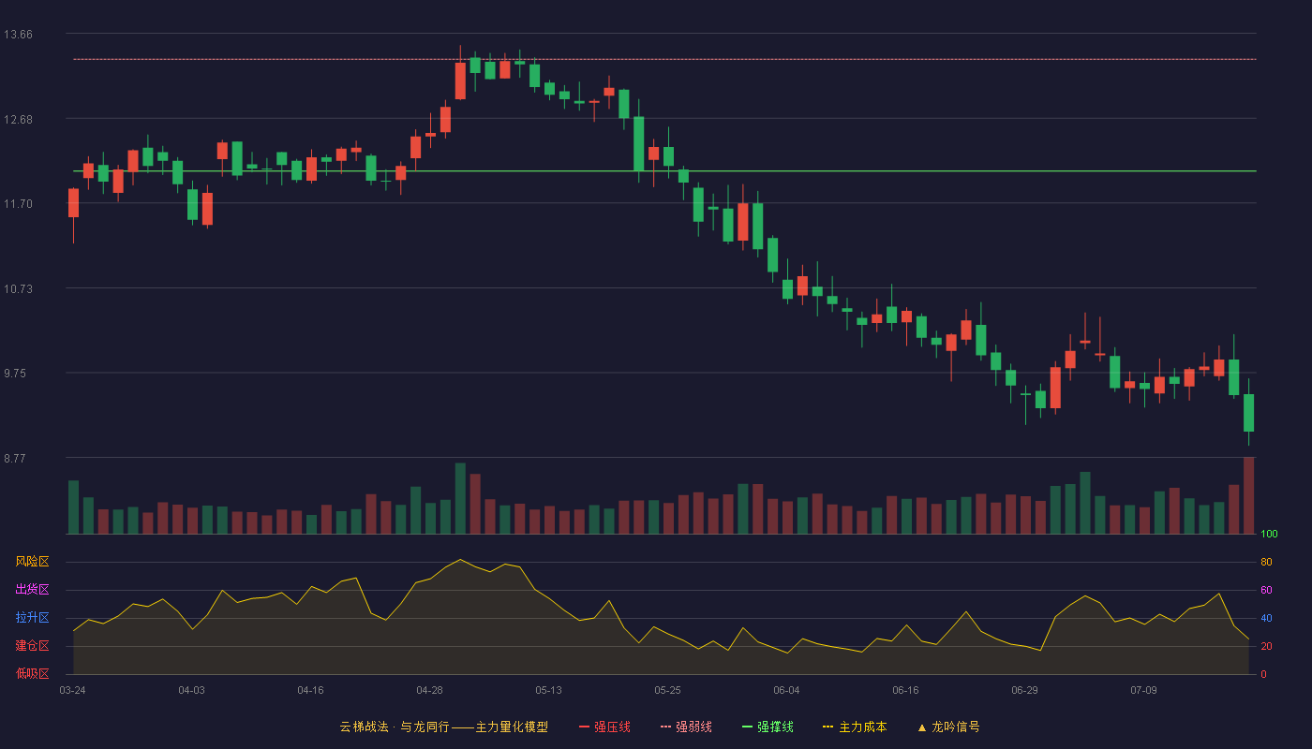Click the 出货区 zone label
This screenshot has width=1312, height=749.
click(32, 590)
